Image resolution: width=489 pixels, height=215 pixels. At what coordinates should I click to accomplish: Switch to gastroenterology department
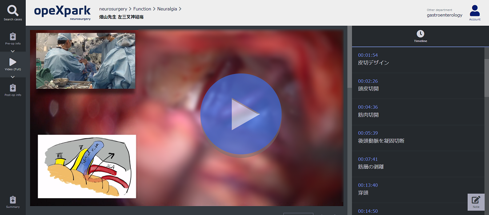click(445, 15)
